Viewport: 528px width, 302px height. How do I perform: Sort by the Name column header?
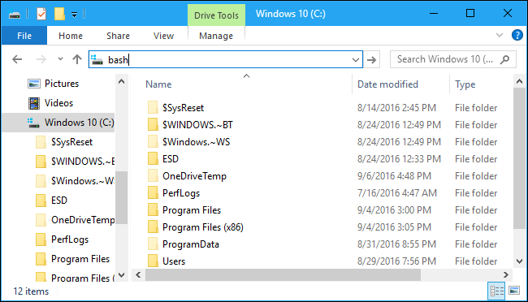(158, 84)
